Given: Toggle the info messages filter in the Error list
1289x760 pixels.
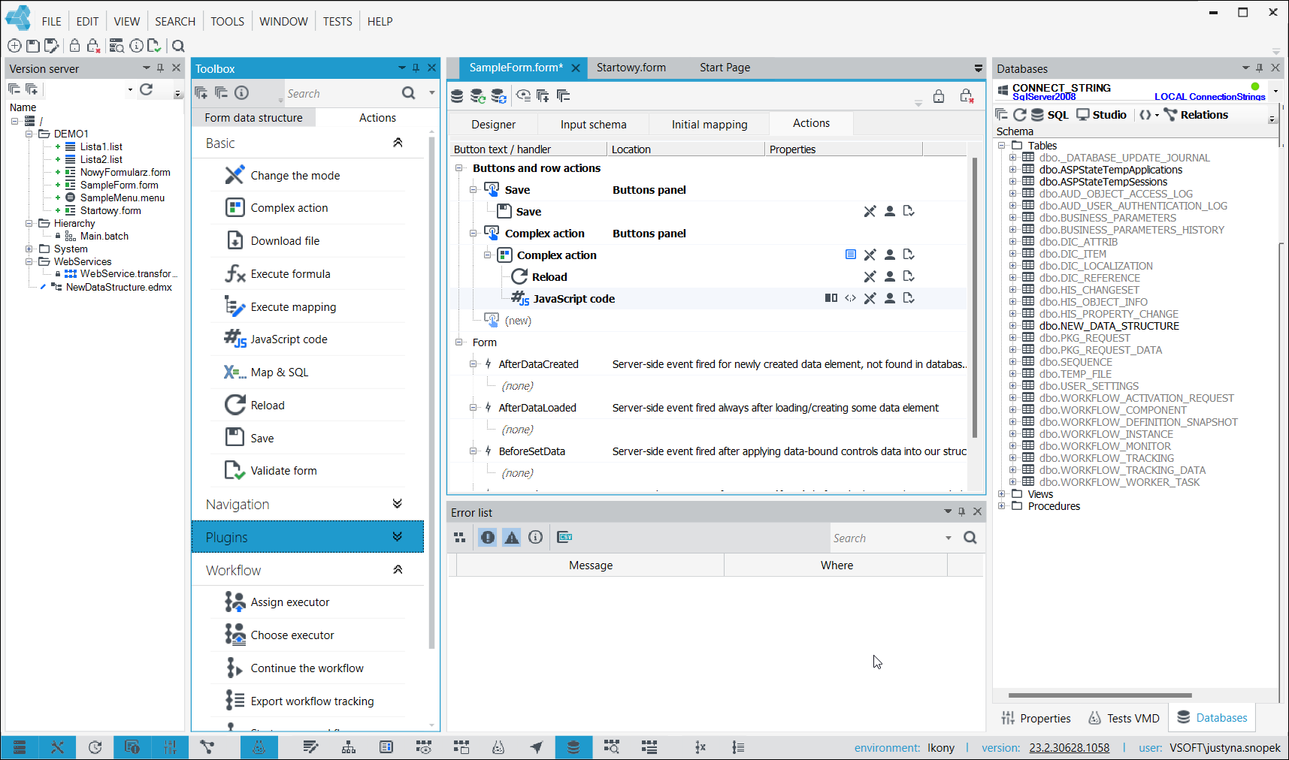Looking at the screenshot, I should 535,538.
